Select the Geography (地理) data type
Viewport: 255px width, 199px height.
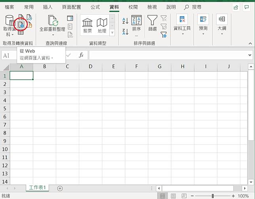pos(102,25)
